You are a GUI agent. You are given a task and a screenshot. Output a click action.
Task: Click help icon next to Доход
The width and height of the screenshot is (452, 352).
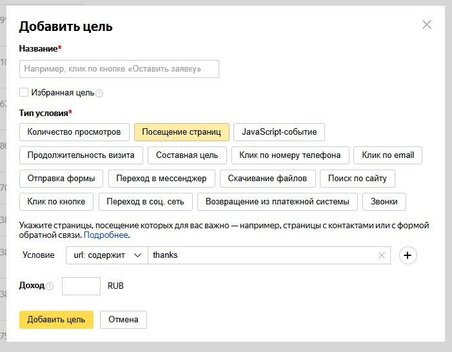click(50, 286)
